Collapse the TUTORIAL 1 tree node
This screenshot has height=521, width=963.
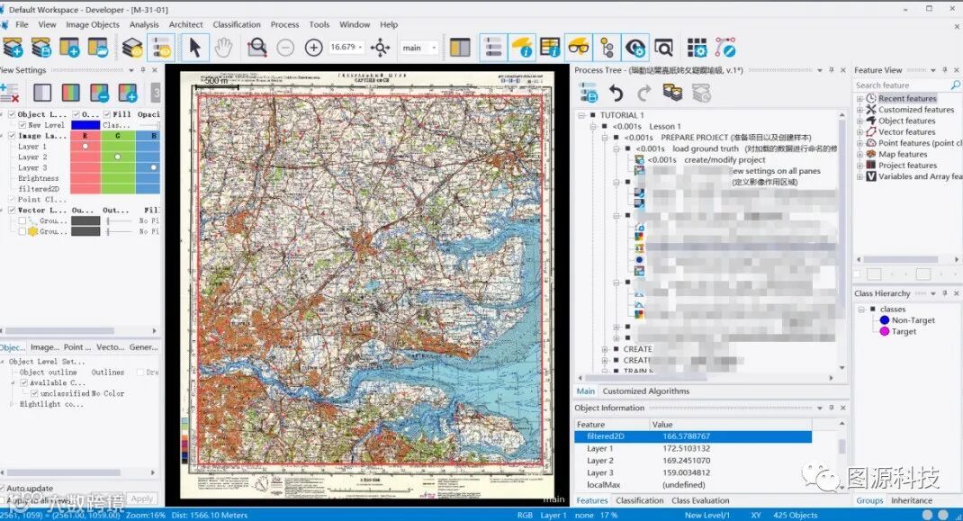tap(581, 115)
